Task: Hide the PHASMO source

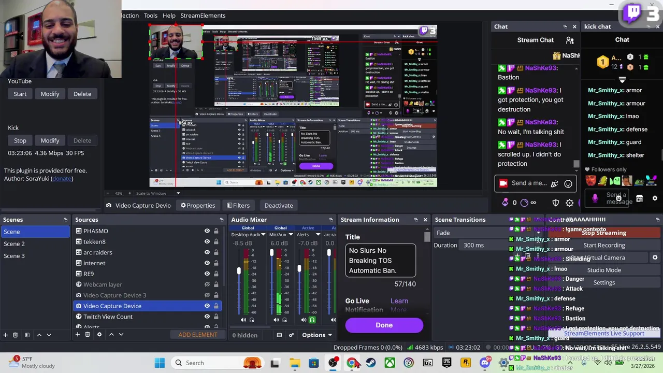Action: (x=207, y=231)
